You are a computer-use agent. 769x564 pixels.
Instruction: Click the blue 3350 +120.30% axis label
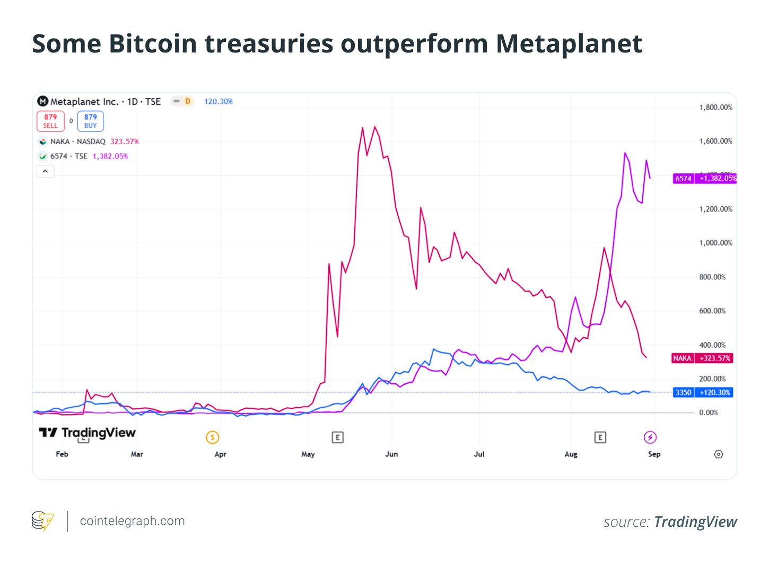703,392
